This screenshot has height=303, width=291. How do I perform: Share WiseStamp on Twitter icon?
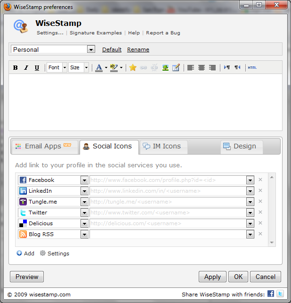point(280,294)
